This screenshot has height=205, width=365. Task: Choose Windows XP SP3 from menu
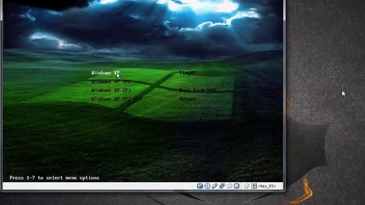111,90
